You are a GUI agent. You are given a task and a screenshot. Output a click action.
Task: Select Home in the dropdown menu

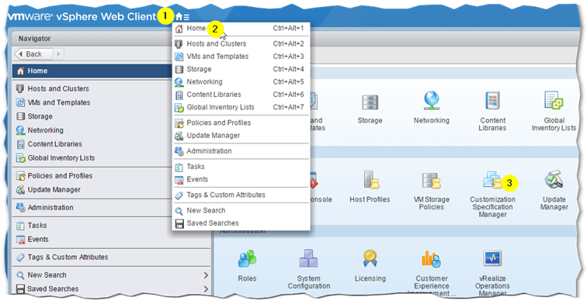pos(241,29)
